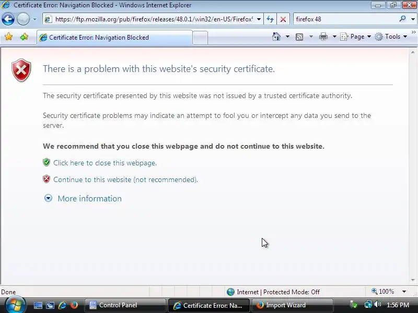Go back with the blue Back arrow
This screenshot has height=313, width=418.
[x=8, y=19]
